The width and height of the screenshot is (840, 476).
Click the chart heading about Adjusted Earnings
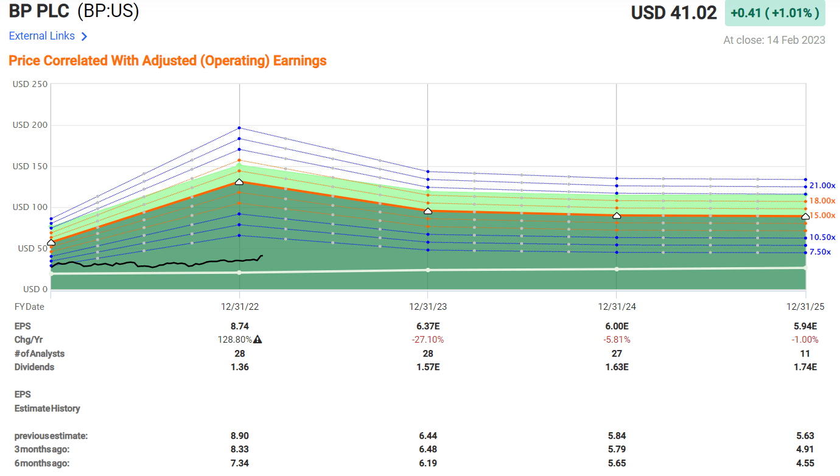pos(167,61)
